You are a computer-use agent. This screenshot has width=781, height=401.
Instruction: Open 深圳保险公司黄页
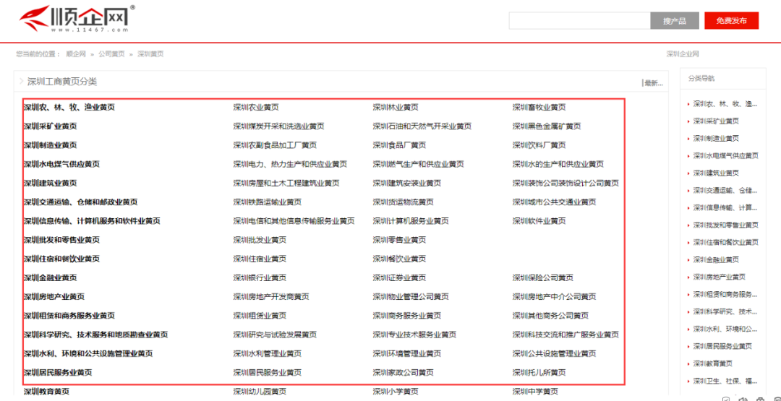[x=543, y=277]
